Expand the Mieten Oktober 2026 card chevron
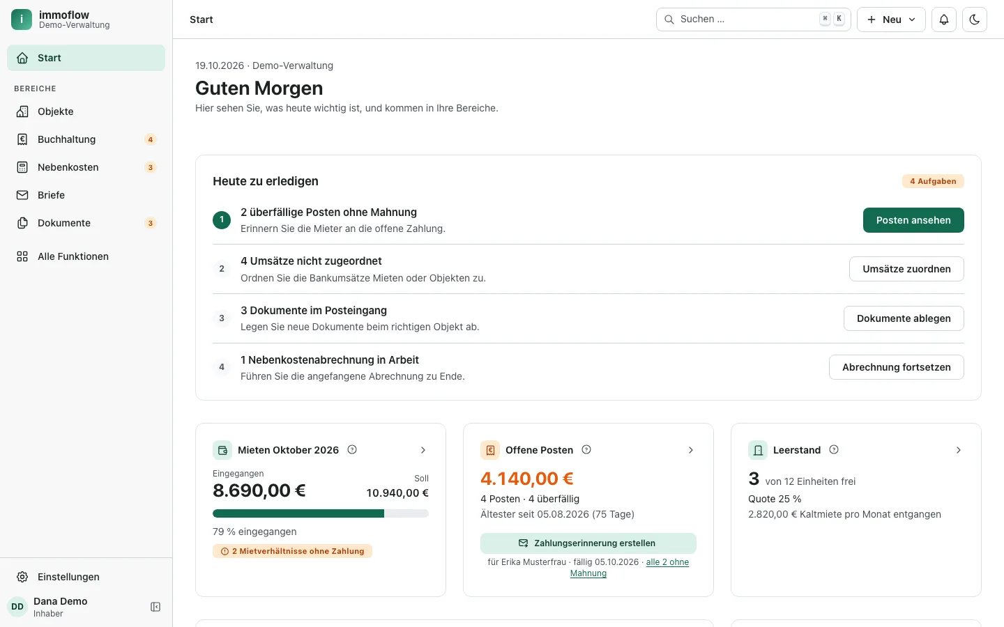This screenshot has width=1004, height=627. 423,450
